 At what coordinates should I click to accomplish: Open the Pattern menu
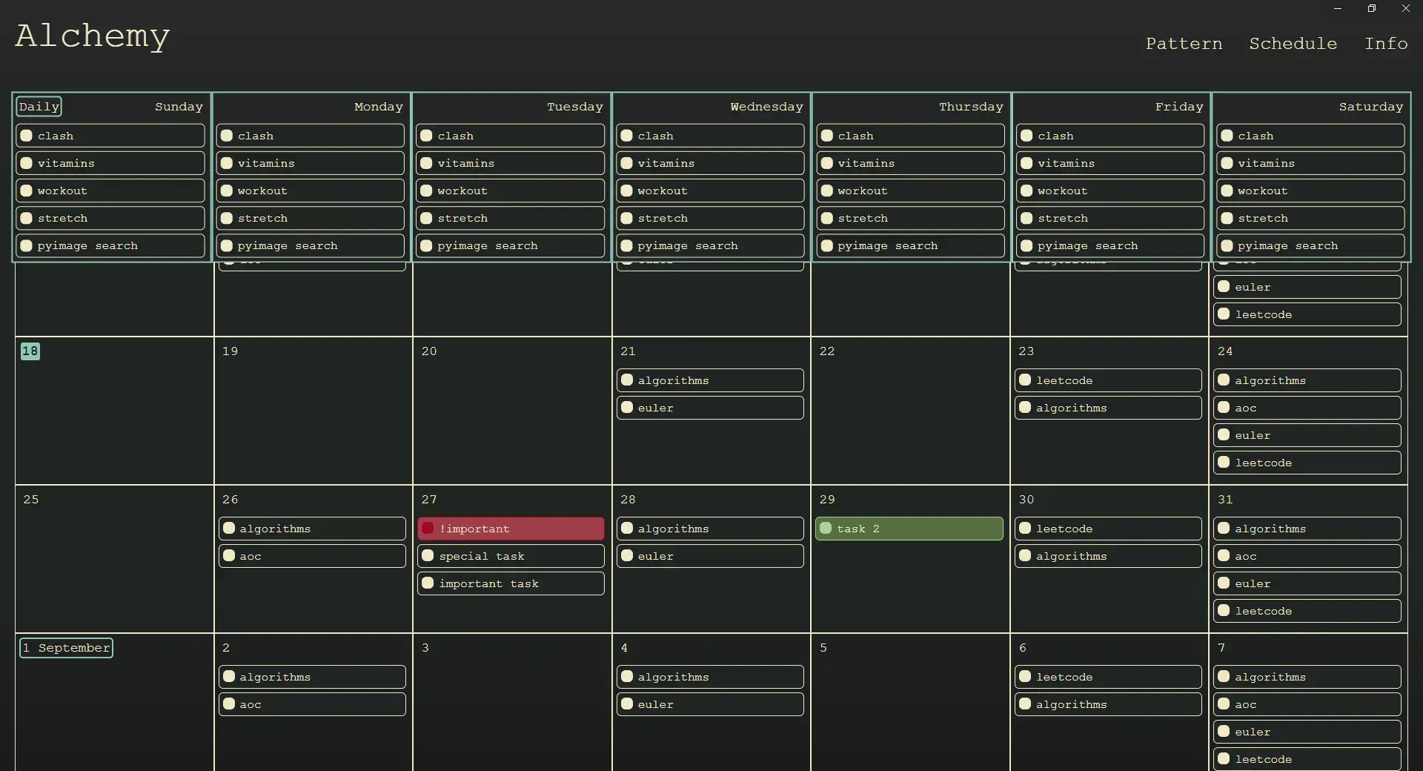coord(1184,44)
